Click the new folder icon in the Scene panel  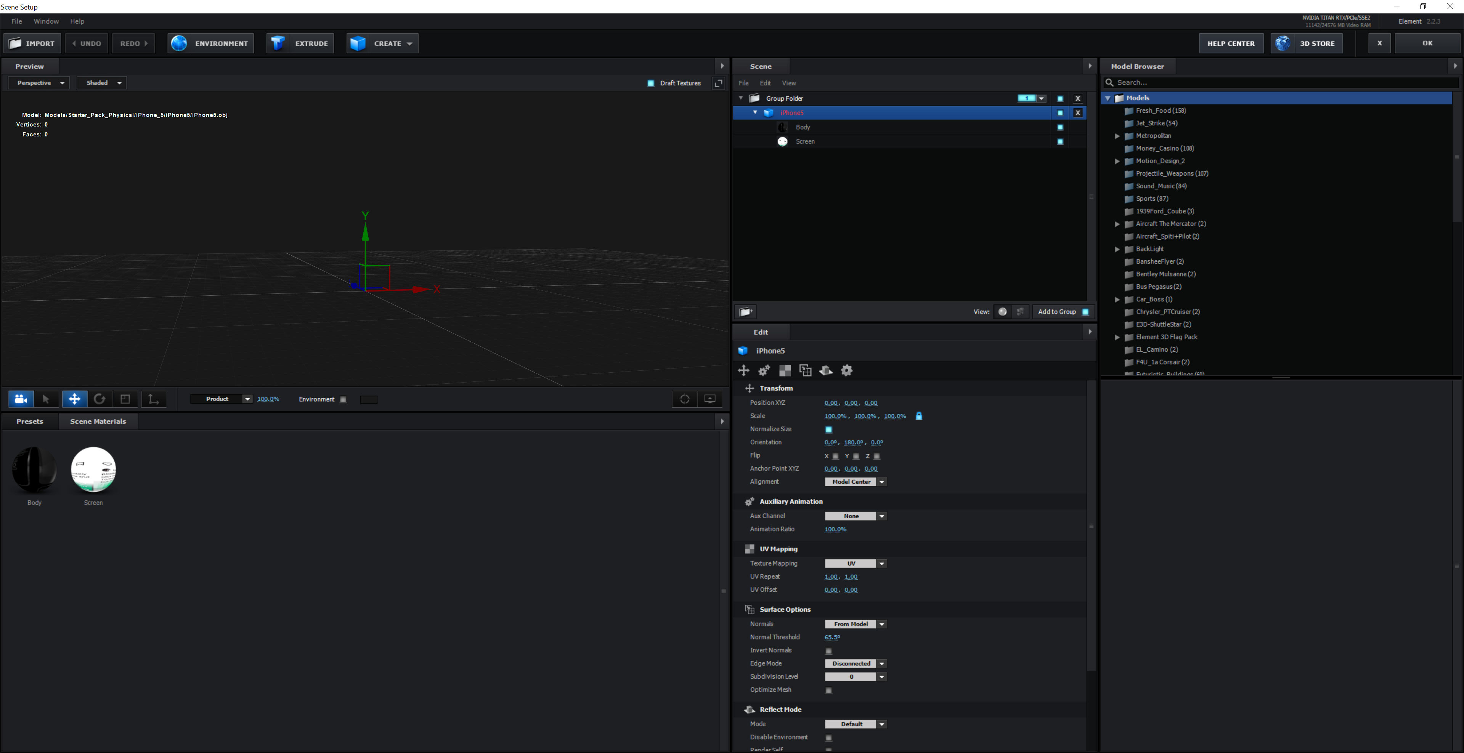click(x=746, y=312)
